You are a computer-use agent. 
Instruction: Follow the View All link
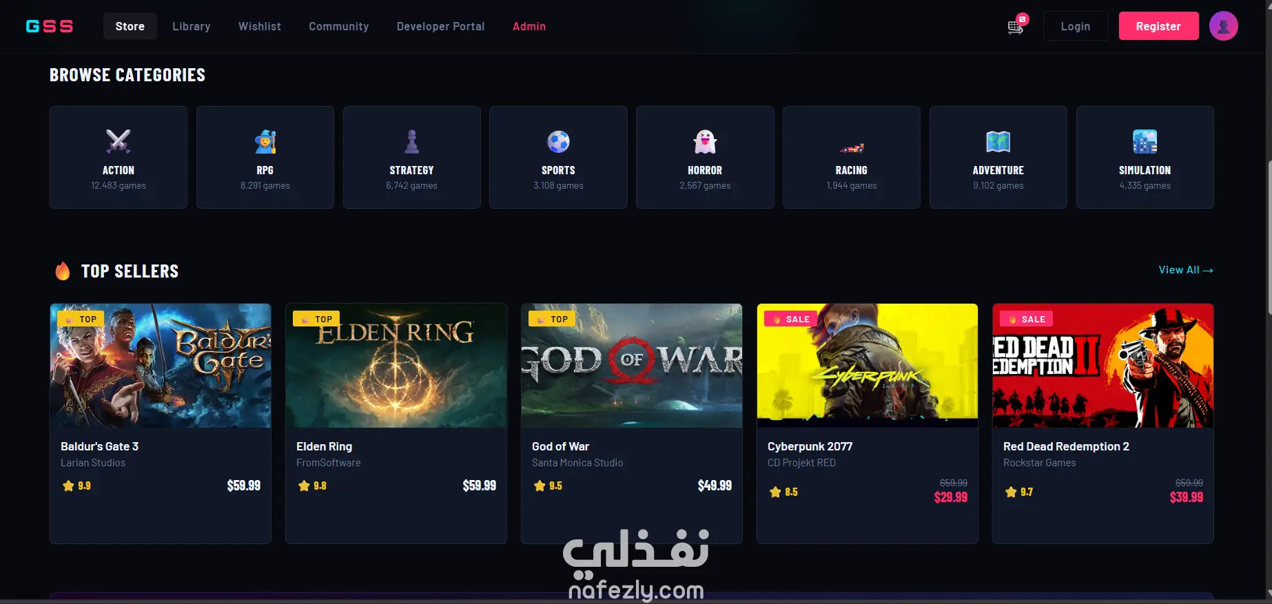click(x=1186, y=270)
